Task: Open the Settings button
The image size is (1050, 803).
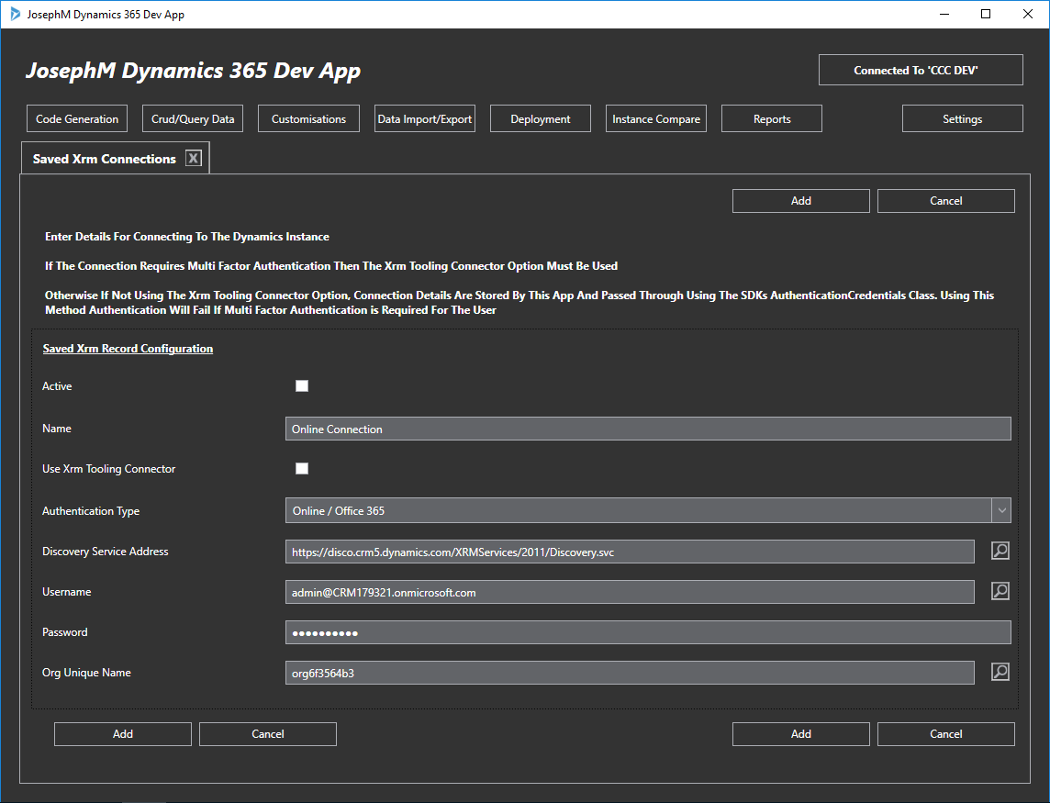Action: (x=962, y=119)
